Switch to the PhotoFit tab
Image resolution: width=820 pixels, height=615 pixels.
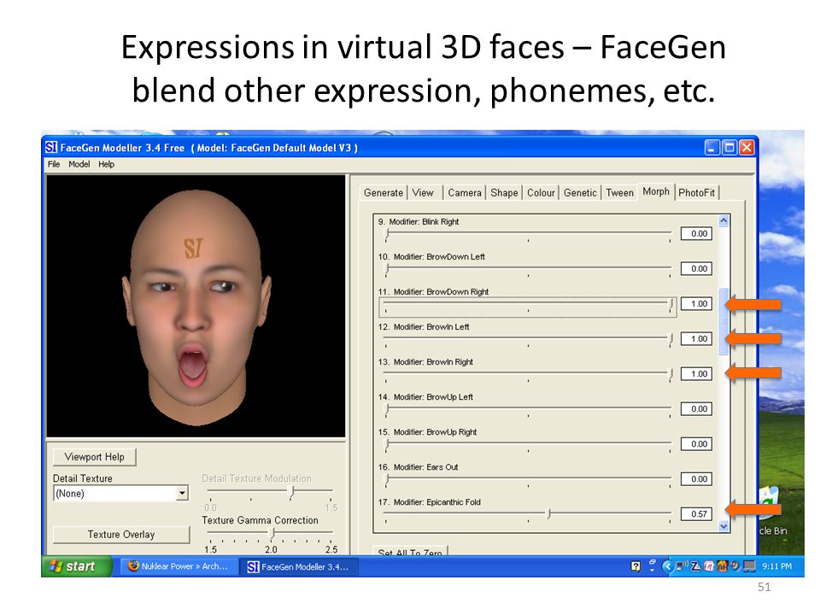[x=697, y=192]
